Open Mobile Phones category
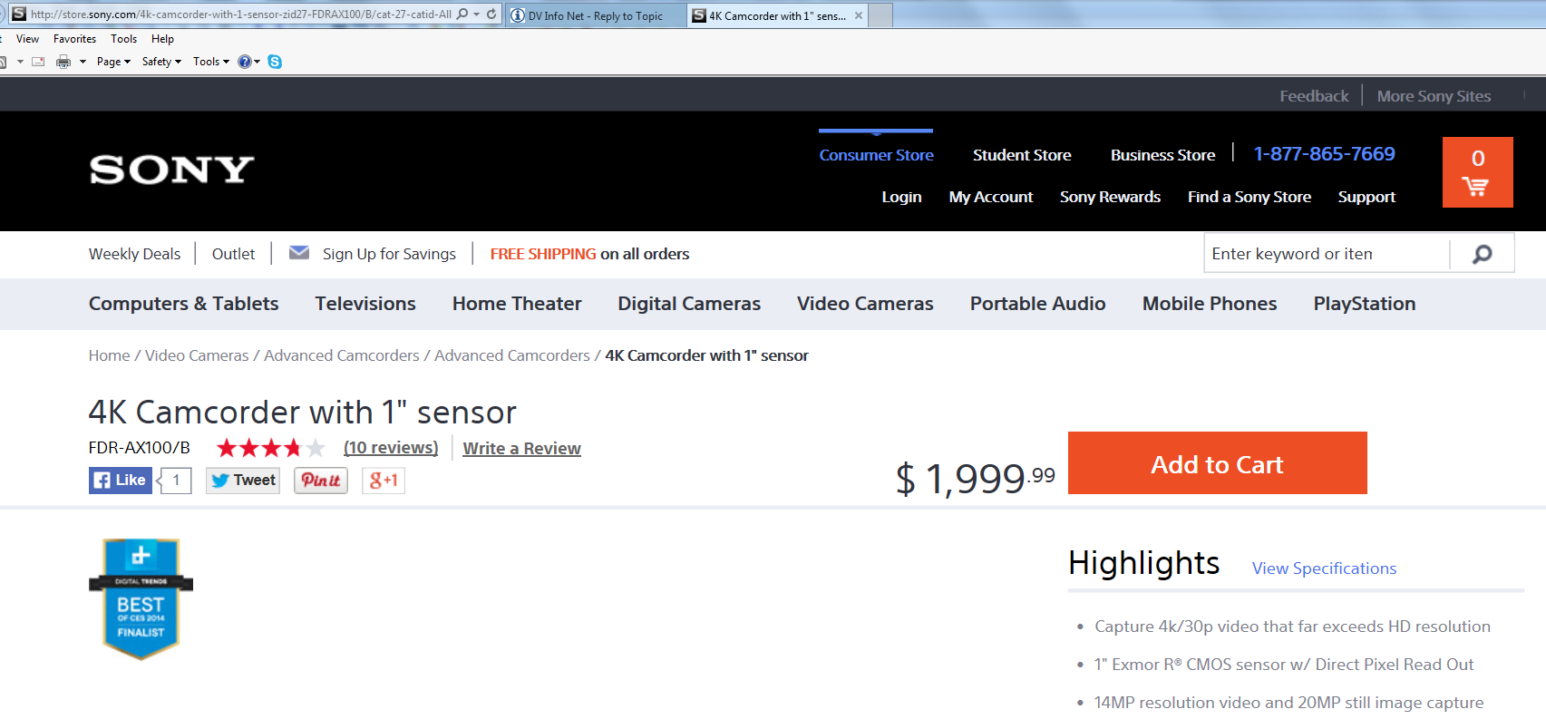1546x719 pixels. pos(1210,304)
